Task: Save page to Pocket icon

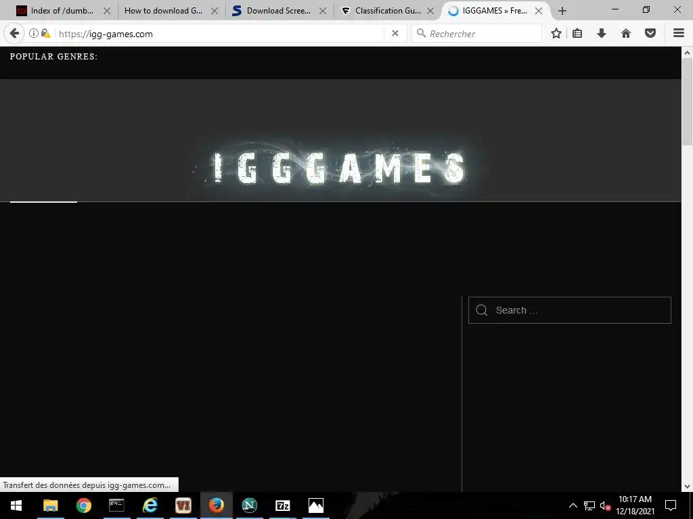Action: click(650, 34)
